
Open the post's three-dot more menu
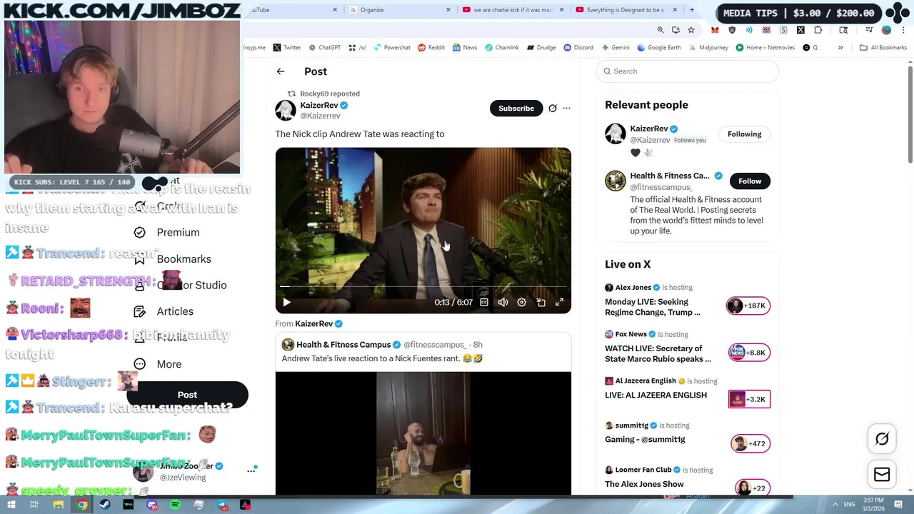coord(566,109)
